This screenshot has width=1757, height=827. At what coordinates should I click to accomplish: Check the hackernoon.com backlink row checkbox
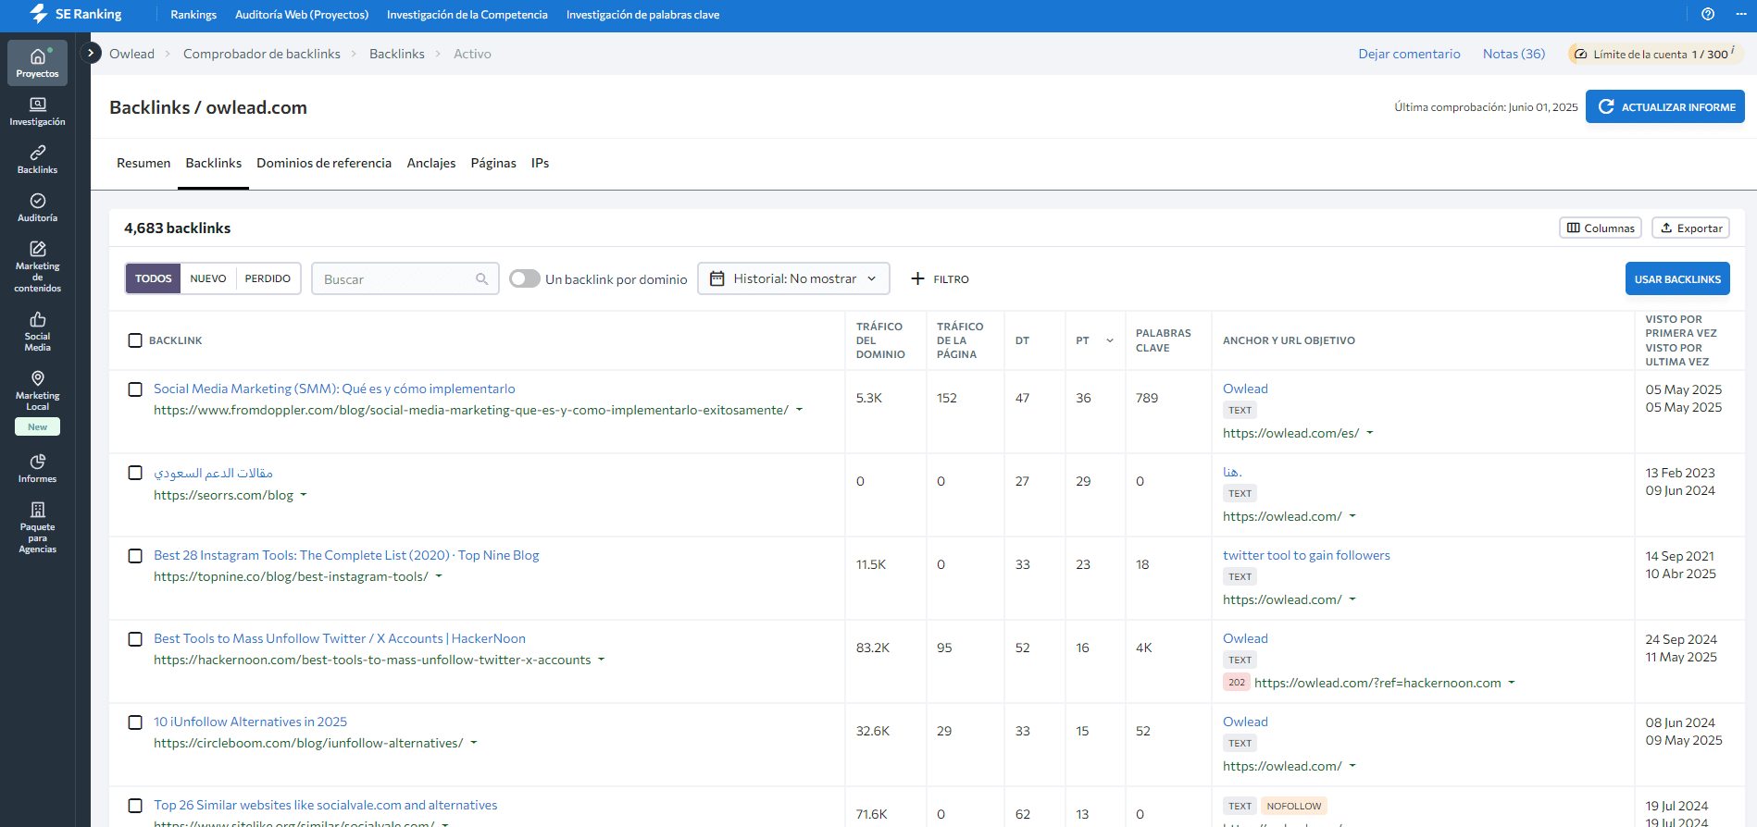pos(135,639)
